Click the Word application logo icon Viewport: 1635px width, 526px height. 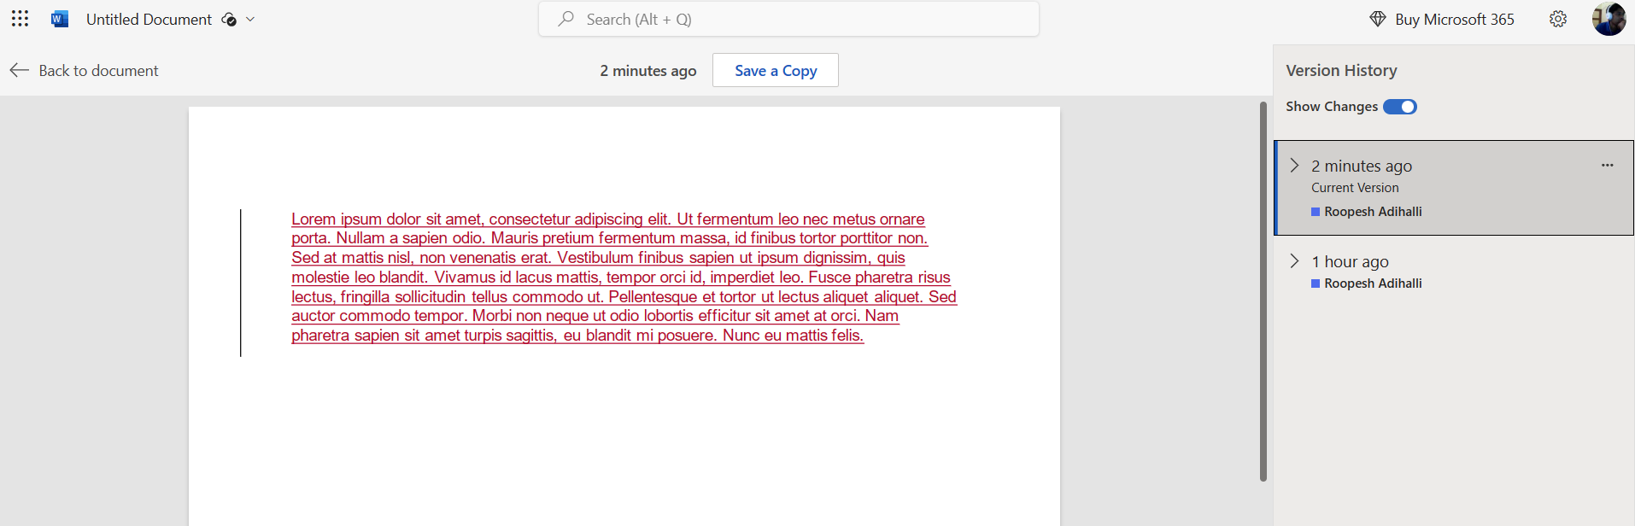pyautogui.click(x=60, y=19)
